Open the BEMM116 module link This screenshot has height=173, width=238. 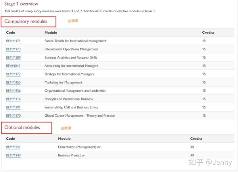click(13, 99)
